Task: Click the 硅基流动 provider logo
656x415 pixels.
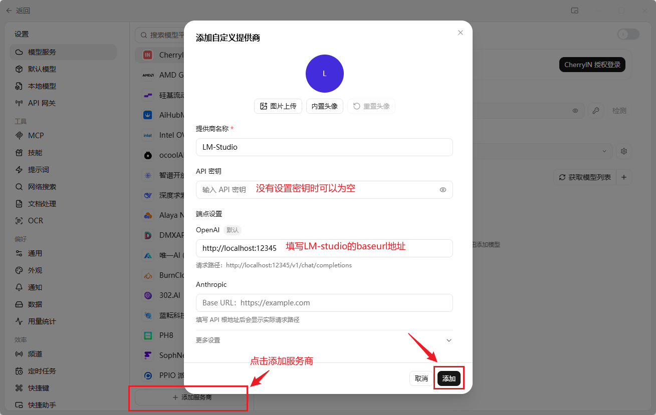Action: (x=147, y=95)
